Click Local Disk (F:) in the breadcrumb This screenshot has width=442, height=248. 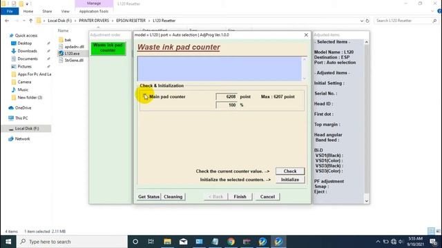click(x=60, y=21)
